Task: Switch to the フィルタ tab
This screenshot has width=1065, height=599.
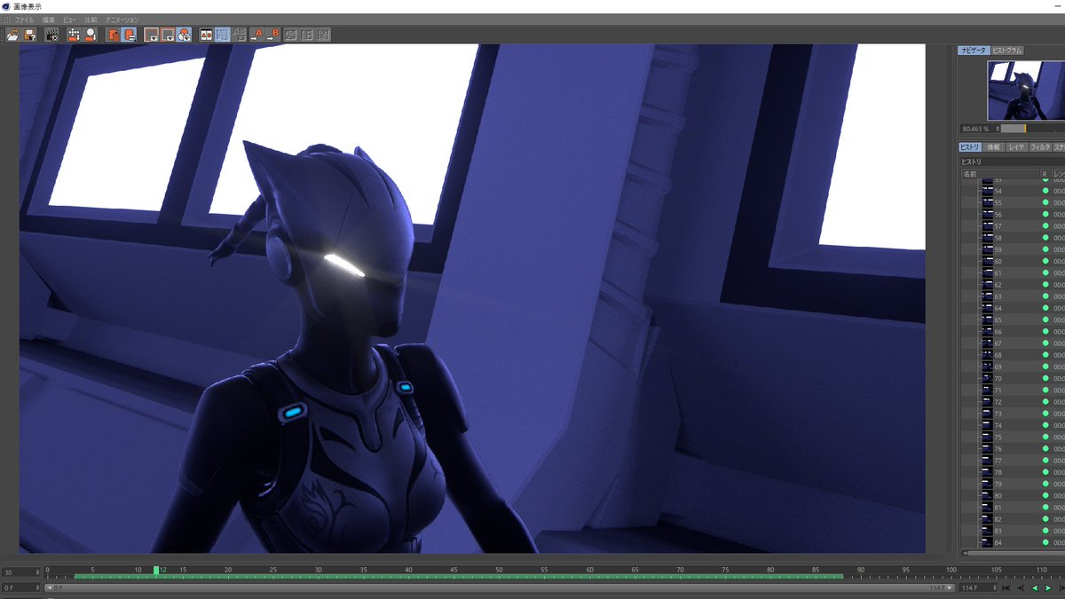Action: pyautogui.click(x=1040, y=147)
